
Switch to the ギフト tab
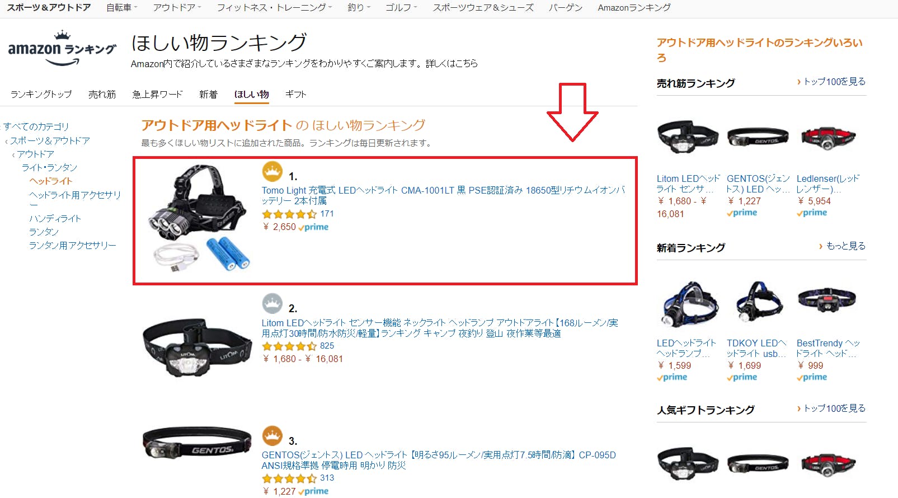tap(296, 94)
